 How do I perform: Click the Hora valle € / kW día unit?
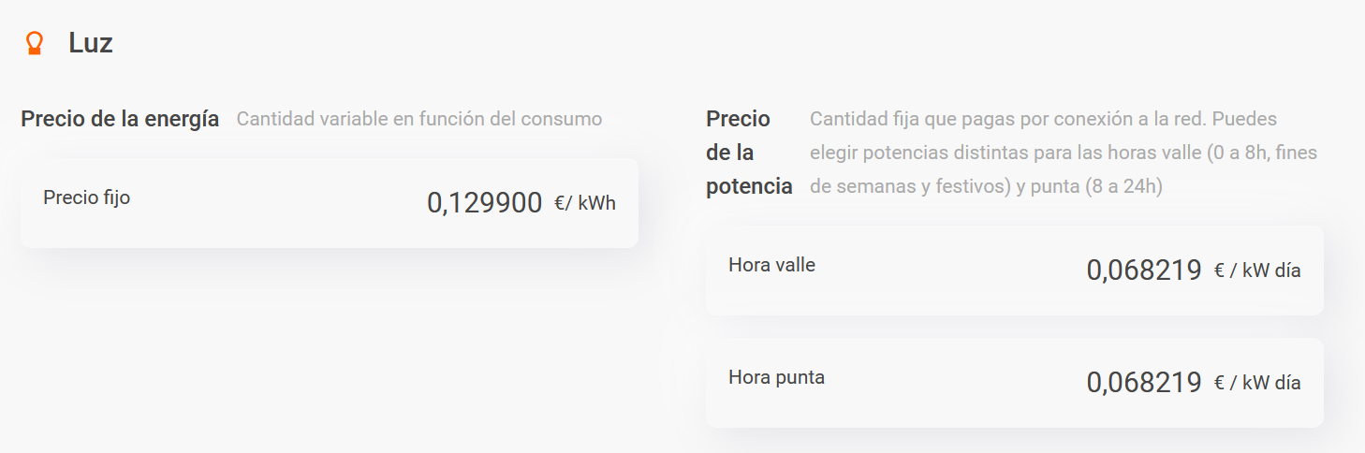click(x=1257, y=270)
